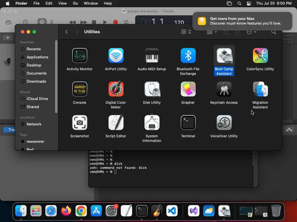Click in the Terminal window prompt
Viewport: 297px width, 222px height.
pos(115,172)
